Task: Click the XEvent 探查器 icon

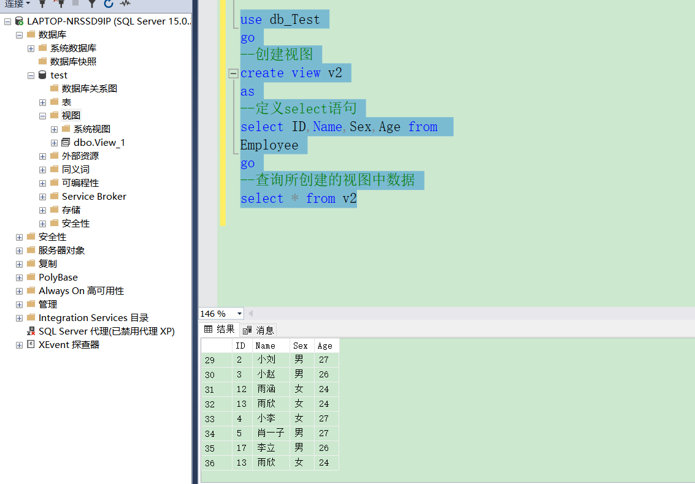Action: 31,344
